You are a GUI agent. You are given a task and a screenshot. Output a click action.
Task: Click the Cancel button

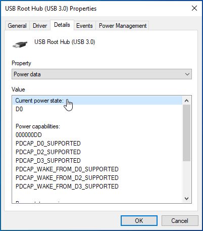[180, 220]
